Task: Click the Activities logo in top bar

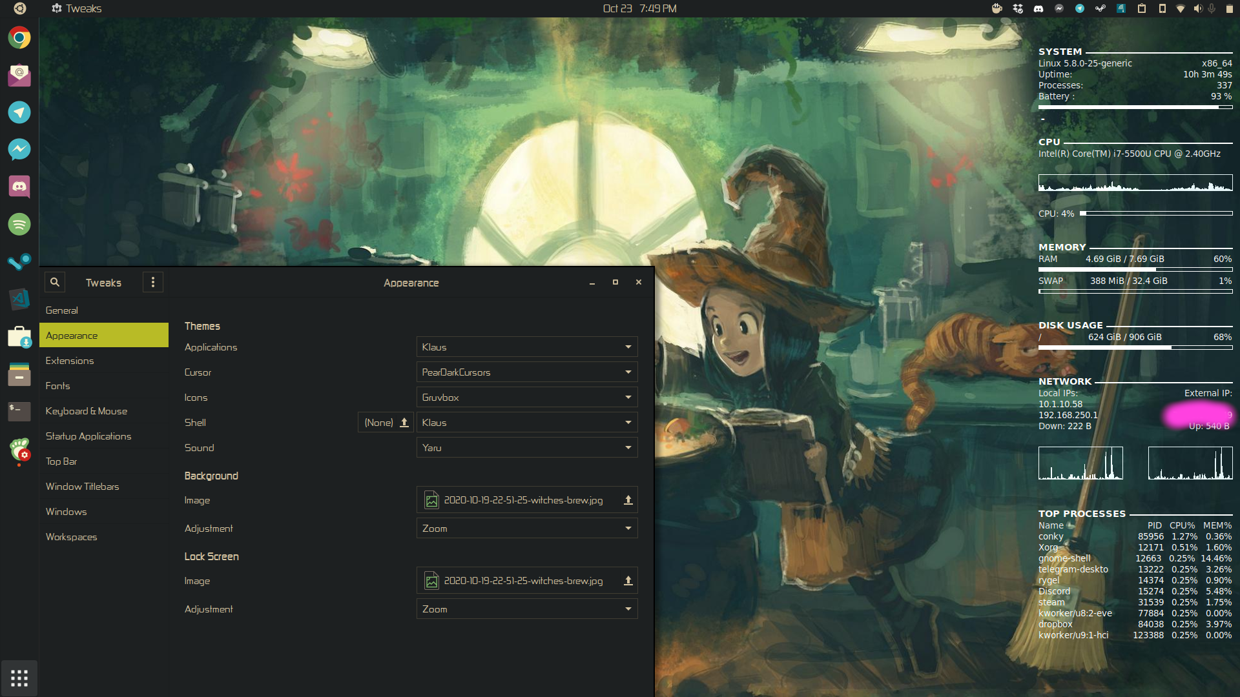Action: (20, 8)
